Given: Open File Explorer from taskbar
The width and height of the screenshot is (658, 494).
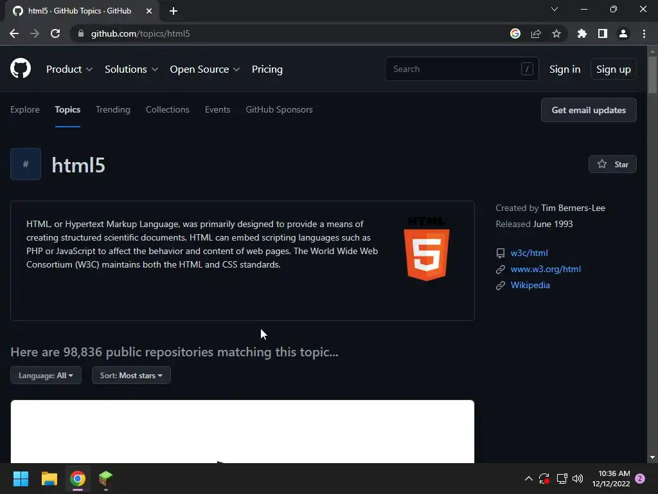Looking at the screenshot, I should (49, 479).
